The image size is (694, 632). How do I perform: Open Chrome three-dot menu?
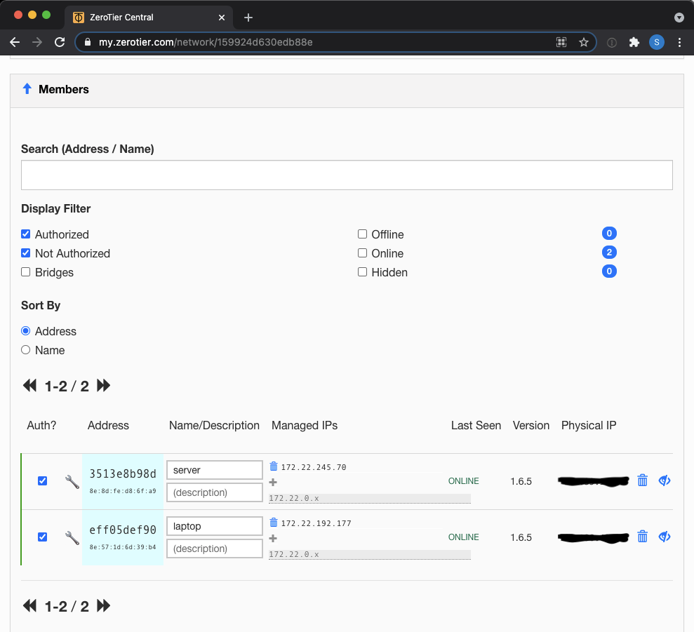coord(679,42)
